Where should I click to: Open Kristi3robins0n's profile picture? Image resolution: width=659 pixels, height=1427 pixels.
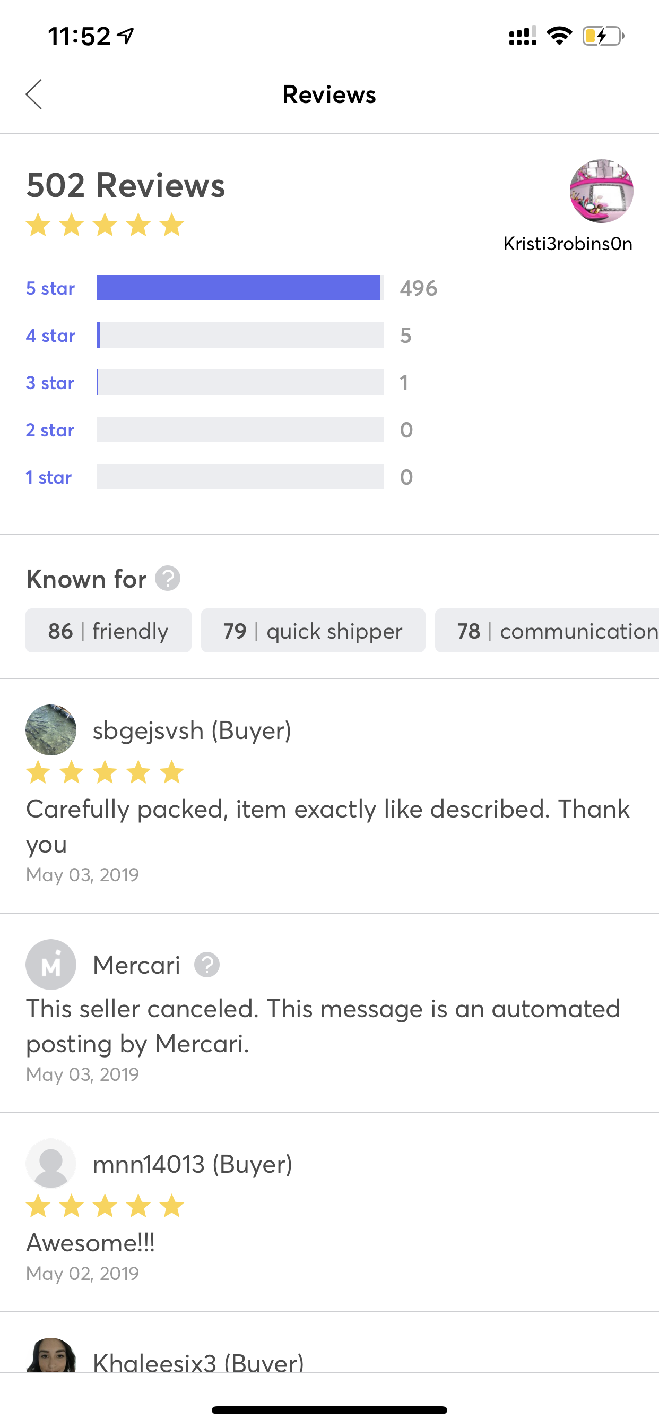601,191
